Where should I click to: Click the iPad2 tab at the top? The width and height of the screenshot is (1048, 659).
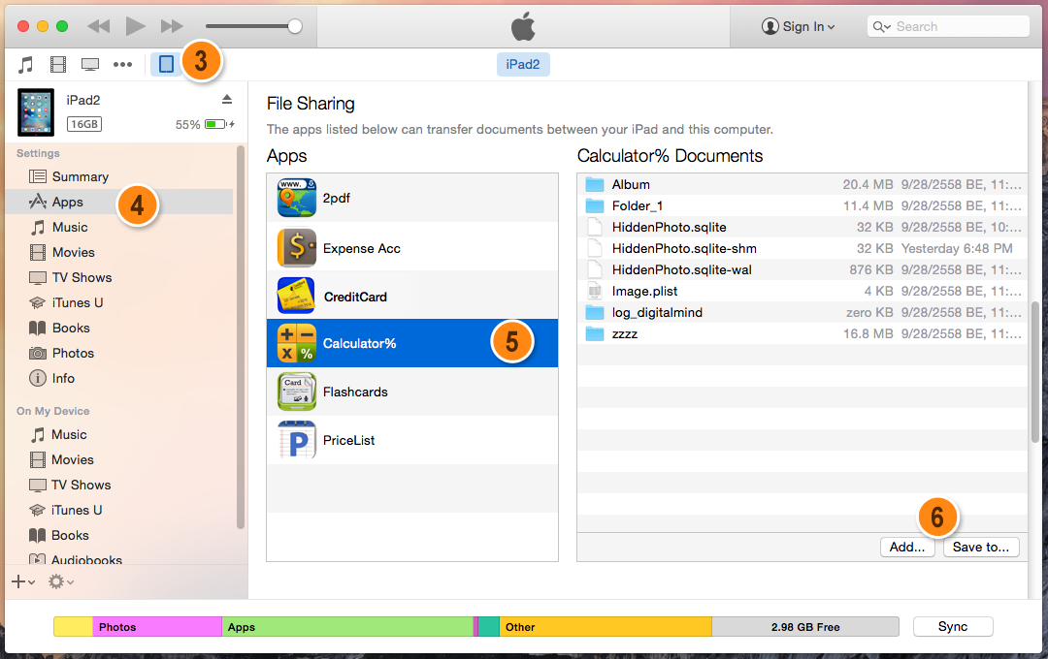[x=523, y=64]
